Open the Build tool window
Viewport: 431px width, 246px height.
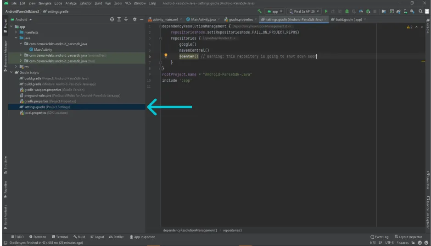[x=79, y=237]
